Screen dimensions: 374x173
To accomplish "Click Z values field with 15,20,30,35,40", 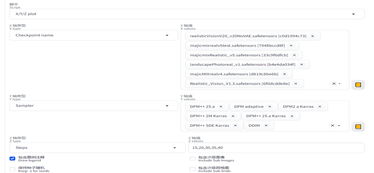I will (276, 148).
